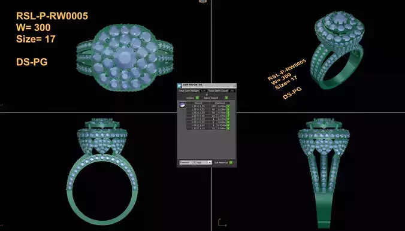The image size is (405, 231).
Task: Click the Total Gem Weight value field
Action: 203,91
